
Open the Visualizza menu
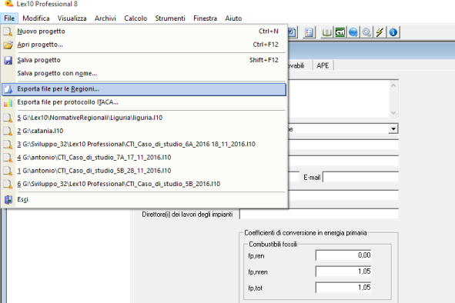pos(72,18)
